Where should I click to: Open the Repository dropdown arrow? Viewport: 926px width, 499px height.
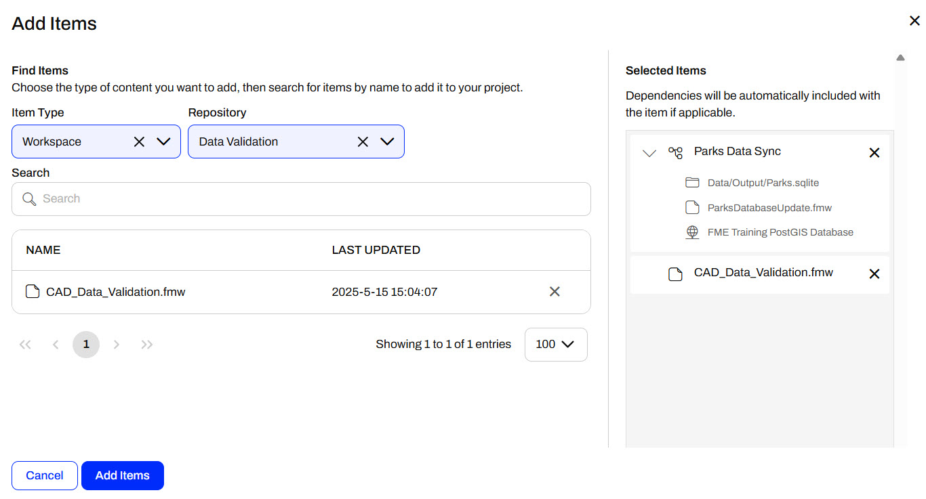pyautogui.click(x=387, y=142)
